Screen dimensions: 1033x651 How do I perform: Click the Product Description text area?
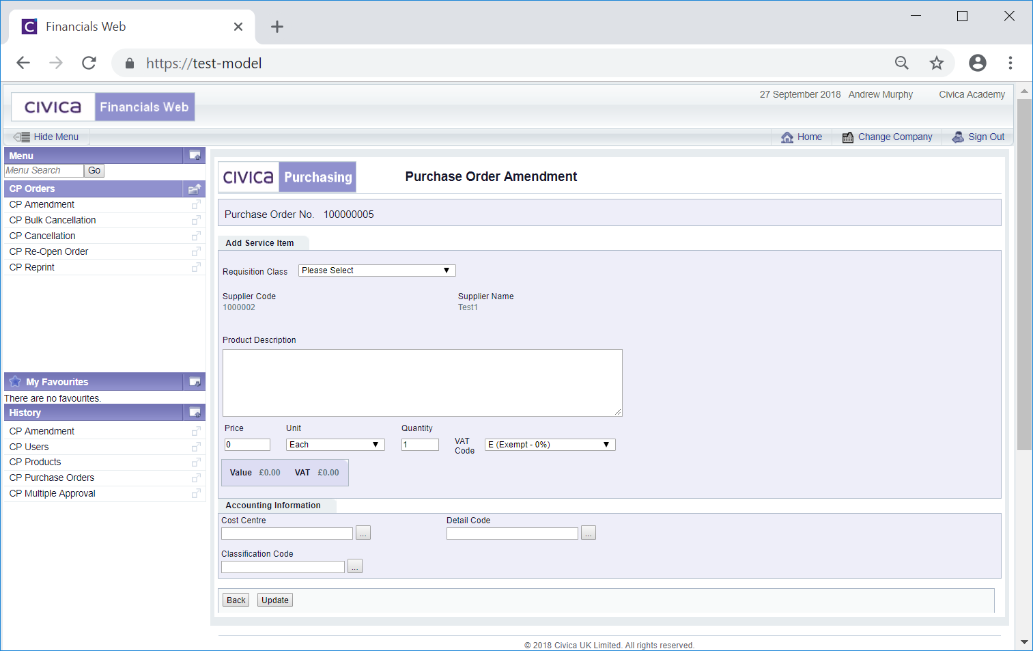423,383
